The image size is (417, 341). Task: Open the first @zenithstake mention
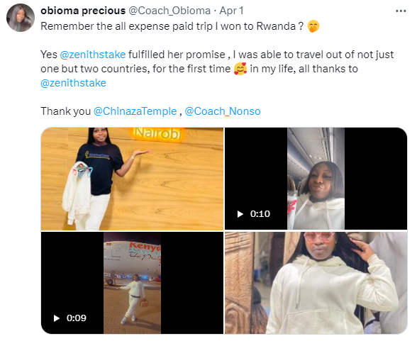pos(92,55)
